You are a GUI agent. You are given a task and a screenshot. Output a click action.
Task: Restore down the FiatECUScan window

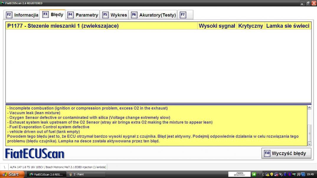point(308,3)
